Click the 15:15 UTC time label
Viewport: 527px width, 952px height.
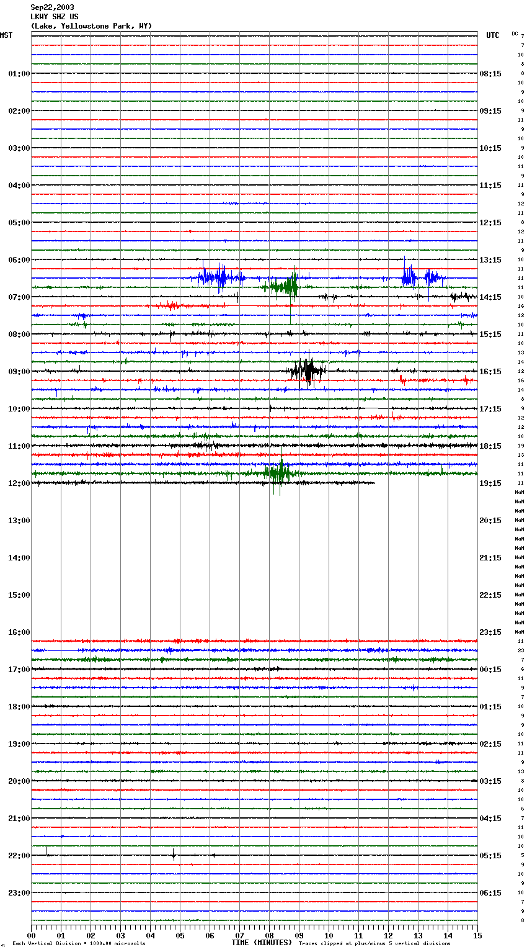(490, 335)
